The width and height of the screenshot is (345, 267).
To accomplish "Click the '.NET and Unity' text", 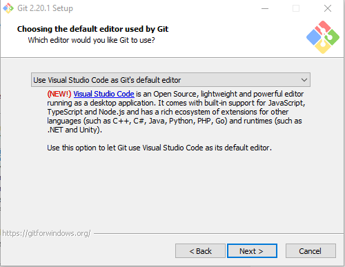I will pos(75,130).
